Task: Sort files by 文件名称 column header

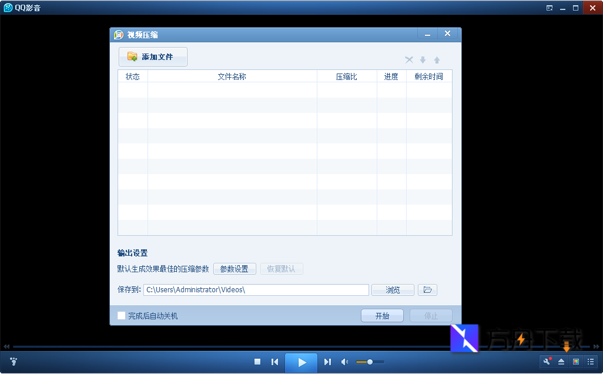Action: tap(232, 76)
